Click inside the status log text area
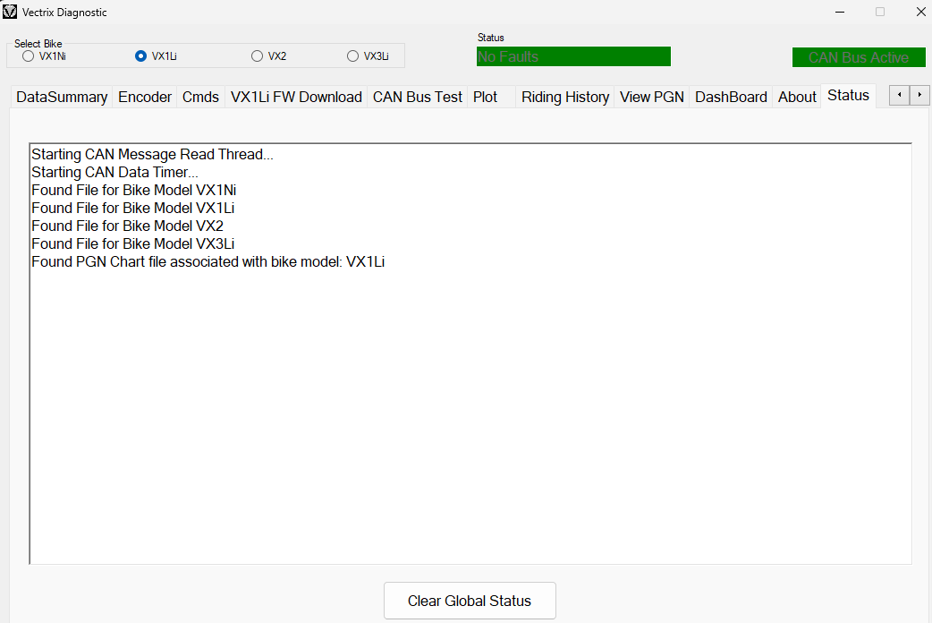932x623 pixels. pos(470,403)
